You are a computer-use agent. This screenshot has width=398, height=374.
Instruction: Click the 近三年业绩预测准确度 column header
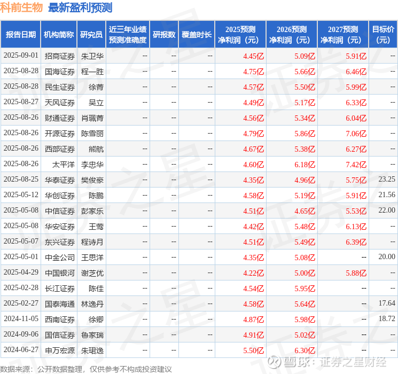tap(128, 35)
